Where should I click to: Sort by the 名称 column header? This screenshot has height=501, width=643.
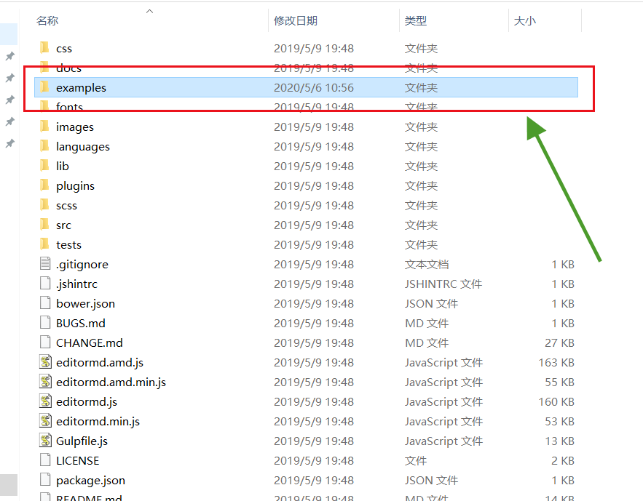[x=47, y=20]
